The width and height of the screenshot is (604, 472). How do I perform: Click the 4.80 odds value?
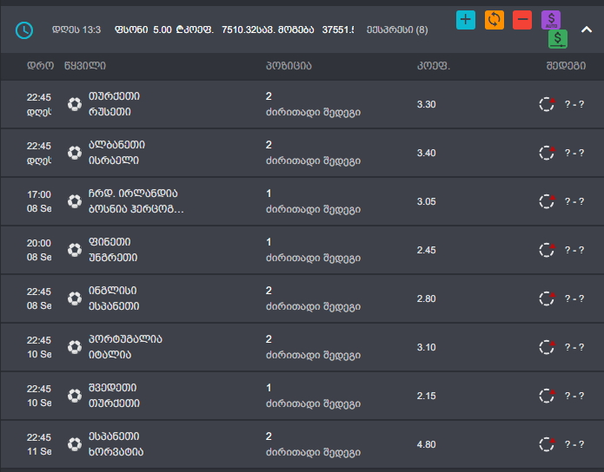(x=426, y=444)
